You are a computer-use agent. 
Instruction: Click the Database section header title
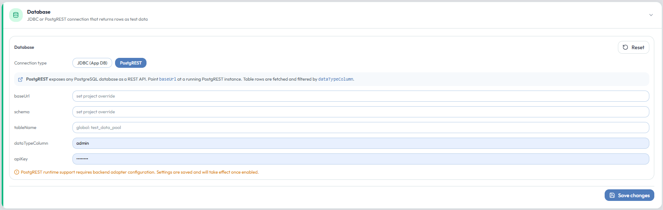point(39,12)
